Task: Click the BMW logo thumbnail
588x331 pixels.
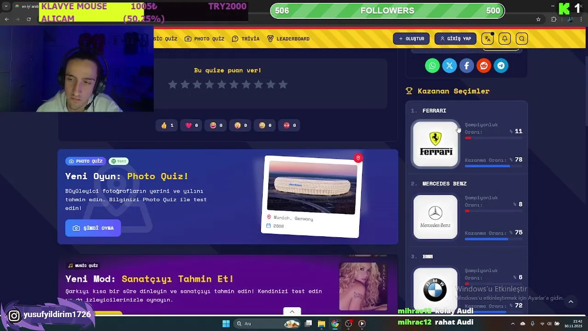Action: 435,289
